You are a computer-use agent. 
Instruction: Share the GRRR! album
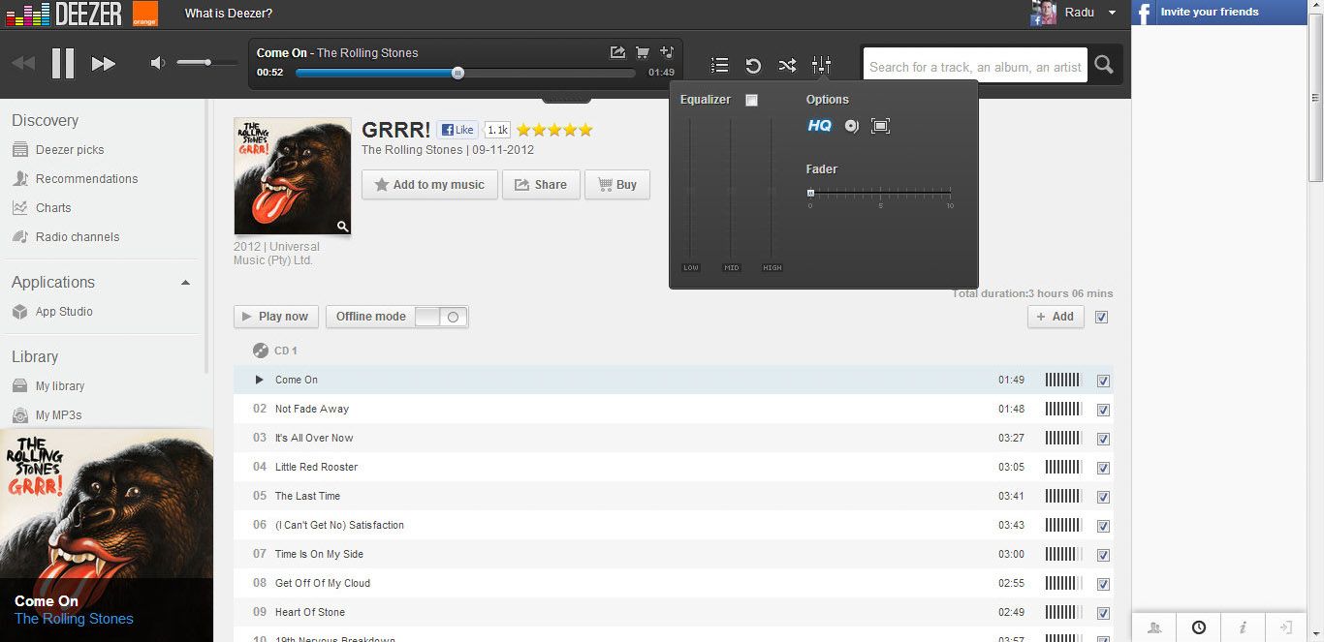point(541,185)
